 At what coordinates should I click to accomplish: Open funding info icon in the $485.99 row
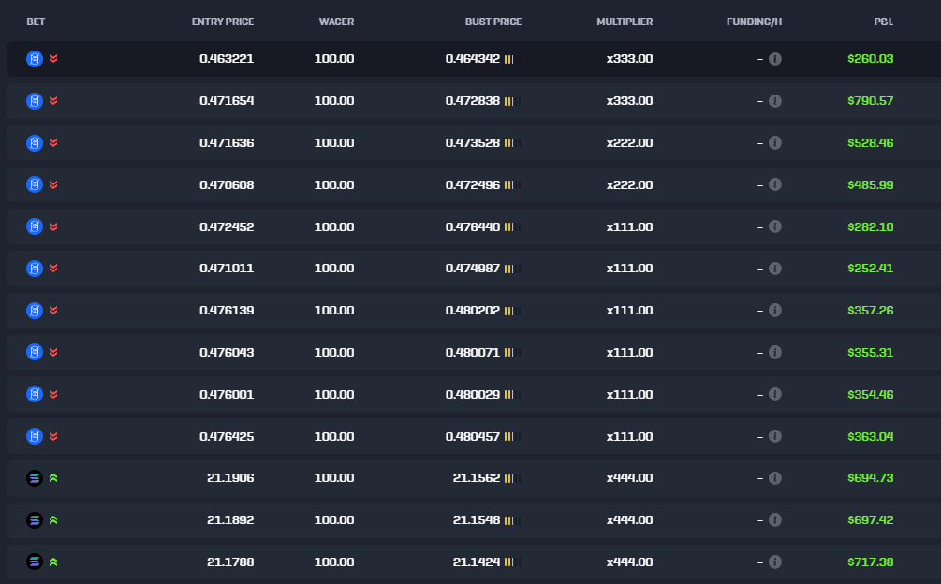point(775,184)
